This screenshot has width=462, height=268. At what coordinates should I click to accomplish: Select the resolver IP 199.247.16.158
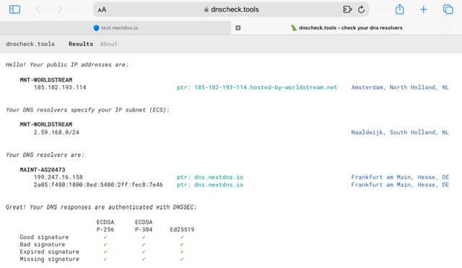[58, 177]
